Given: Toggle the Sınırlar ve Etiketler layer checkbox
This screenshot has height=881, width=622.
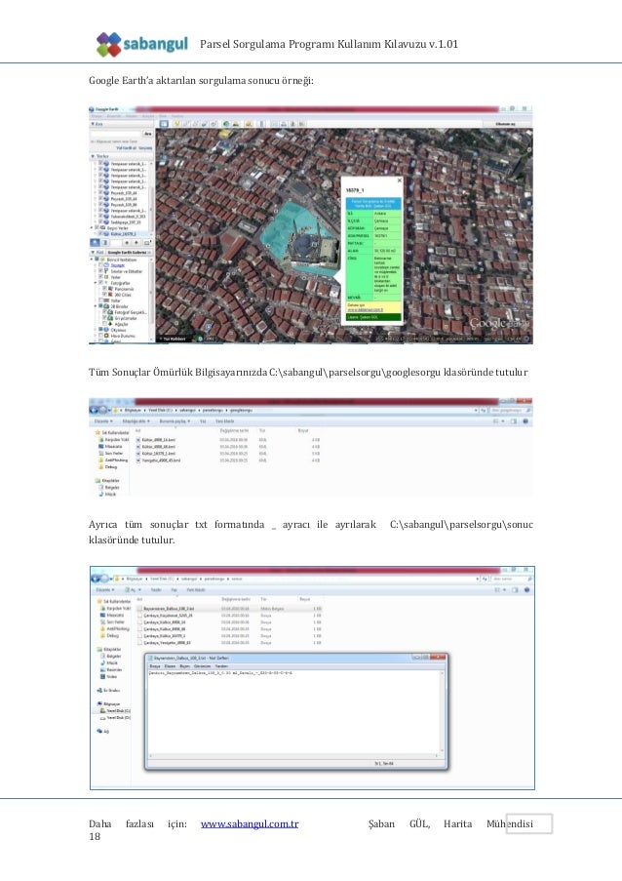Looking at the screenshot, I should [x=100, y=271].
